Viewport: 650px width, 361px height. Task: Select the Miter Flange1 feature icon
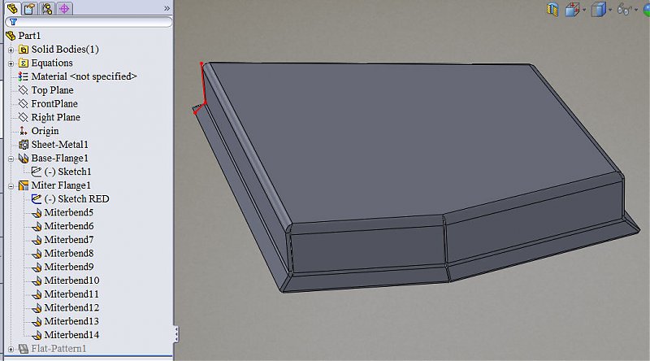pos(24,185)
